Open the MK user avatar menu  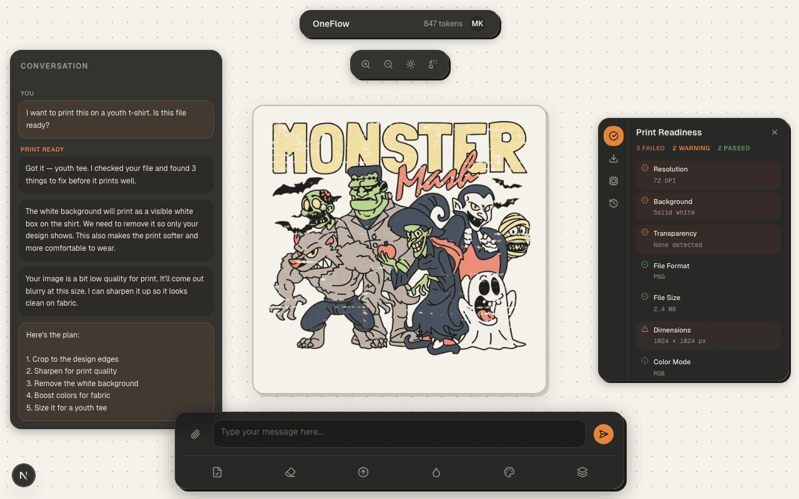tap(478, 24)
